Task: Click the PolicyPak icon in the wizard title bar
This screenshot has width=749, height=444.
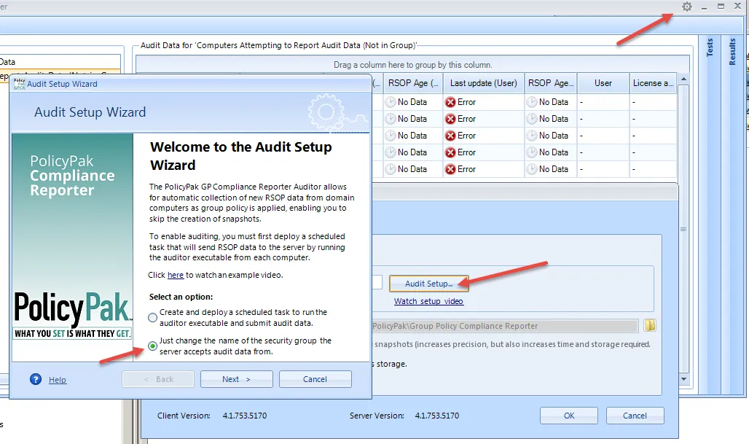Action: pyautogui.click(x=20, y=84)
